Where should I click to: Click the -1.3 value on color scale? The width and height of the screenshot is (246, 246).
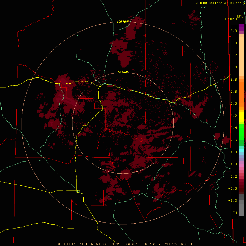point(233,201)
